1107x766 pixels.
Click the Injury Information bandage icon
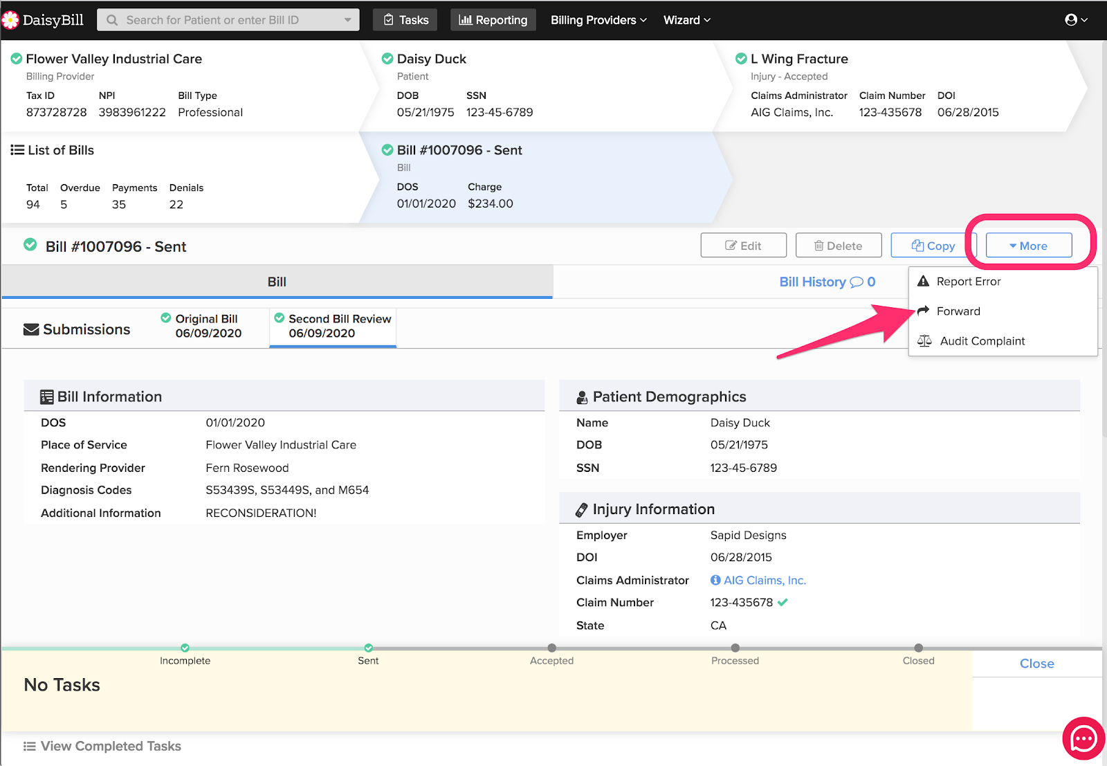(582, 510)
